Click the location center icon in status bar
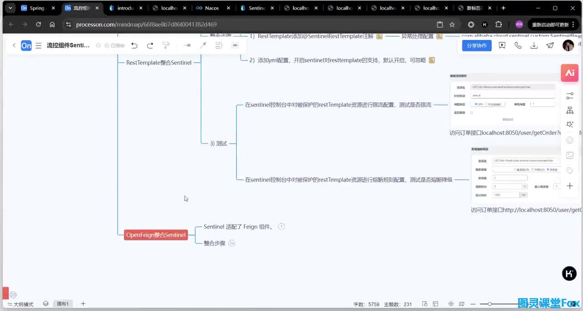Image resolution: width=583 pixels, height=311 pixels. tap(451, 304)
